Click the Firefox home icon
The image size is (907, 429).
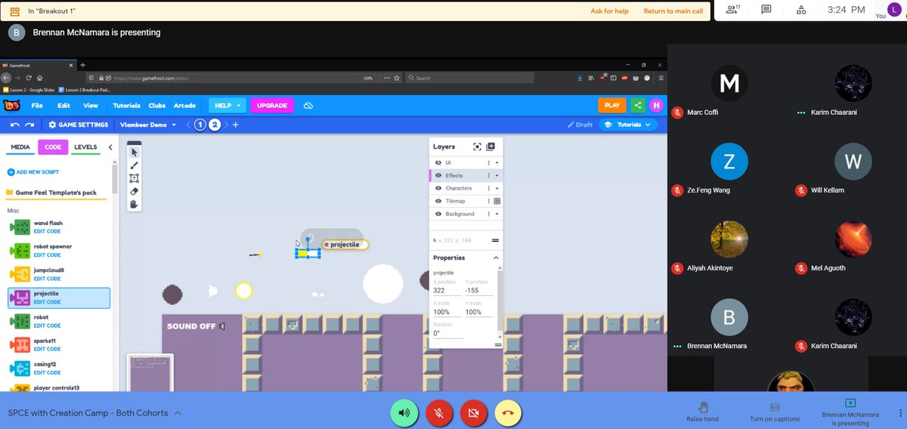(40, 78)
